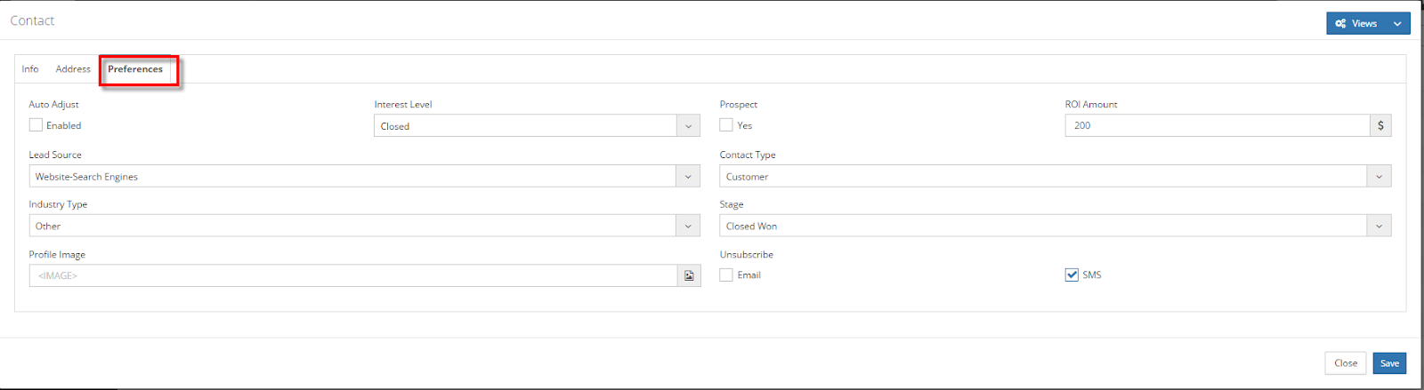Expand the Industry Type dropdown

click(x=688, y=227)
